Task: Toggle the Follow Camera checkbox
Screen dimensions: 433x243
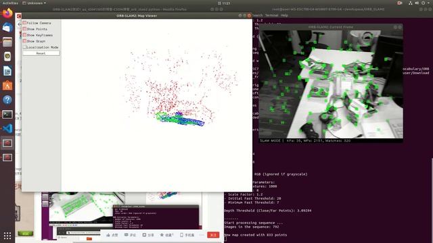Action: [x=24, y=23]
